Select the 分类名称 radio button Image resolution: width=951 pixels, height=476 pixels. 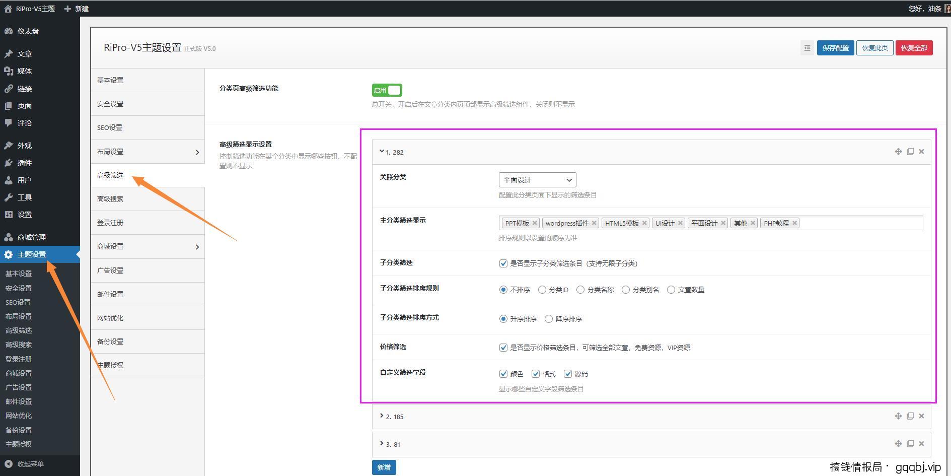[x=580, y=290]
